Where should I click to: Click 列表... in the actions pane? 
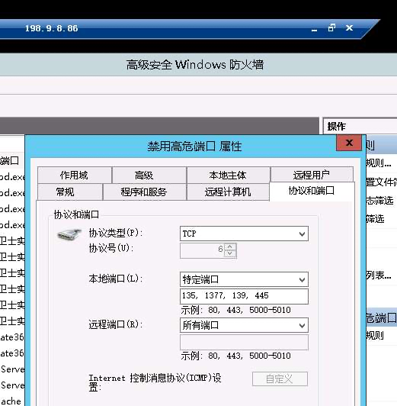tap(379, 275)
